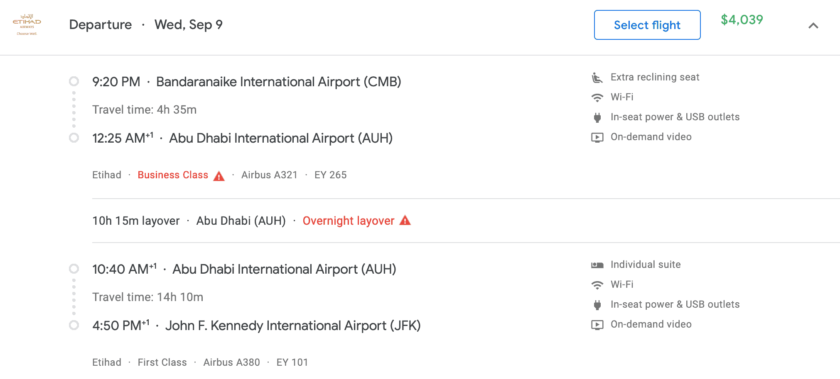Collapse the flight details with the chevron
This screenshot has height=379, width=840.
[813, 26]
